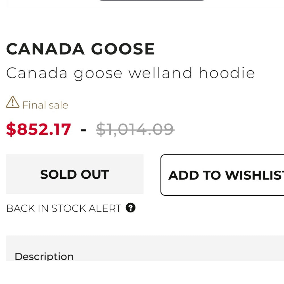Click the word WISHLIST on the button

pyautogui.click(x=256, y=175)
